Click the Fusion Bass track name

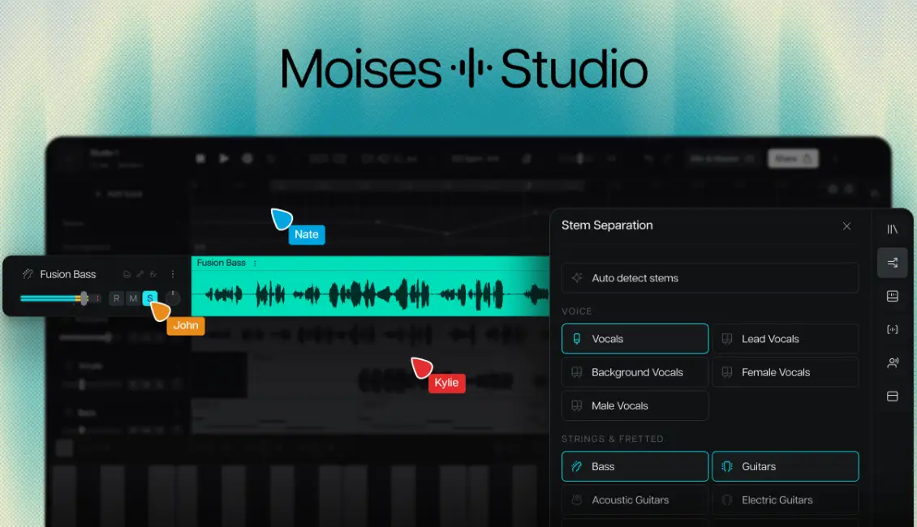coord(68,274)
